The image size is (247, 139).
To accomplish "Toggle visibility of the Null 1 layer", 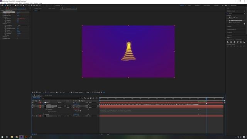I will coord(32,103).
